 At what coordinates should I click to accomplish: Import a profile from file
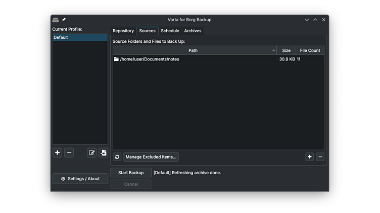103,153
